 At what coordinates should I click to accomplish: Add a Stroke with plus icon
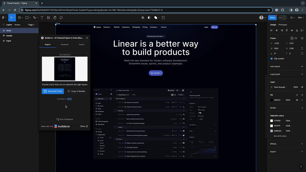click(x=302, y=108)
